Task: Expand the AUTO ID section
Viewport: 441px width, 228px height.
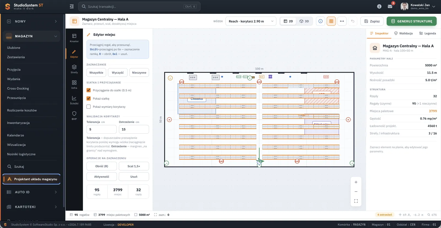Action: coord(32,192)
